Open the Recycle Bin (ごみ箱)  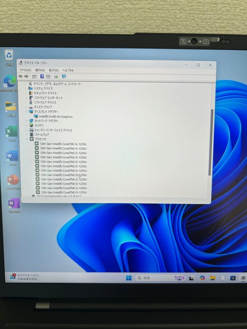coord(9,55)
